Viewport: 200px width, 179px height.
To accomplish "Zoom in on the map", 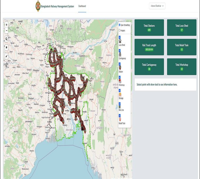I will (x=6, y=25).
